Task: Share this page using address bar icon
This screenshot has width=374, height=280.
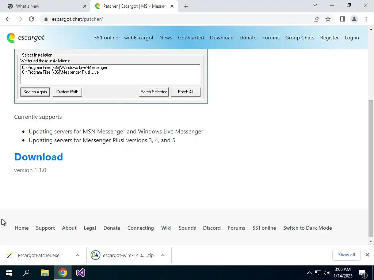Action: (x=316, y=19)
